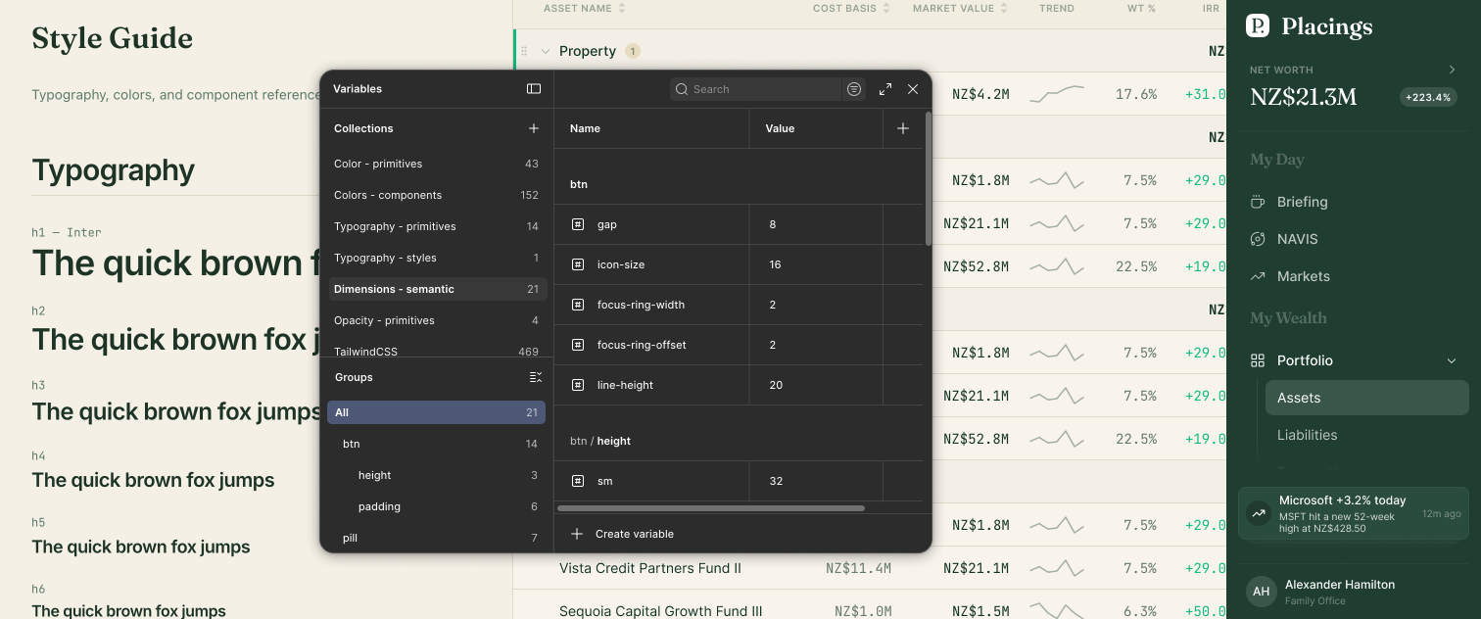The height and width of the screenshot is (619, 1481).
Task: Click the Search variables field
Action: coord(756,89)
